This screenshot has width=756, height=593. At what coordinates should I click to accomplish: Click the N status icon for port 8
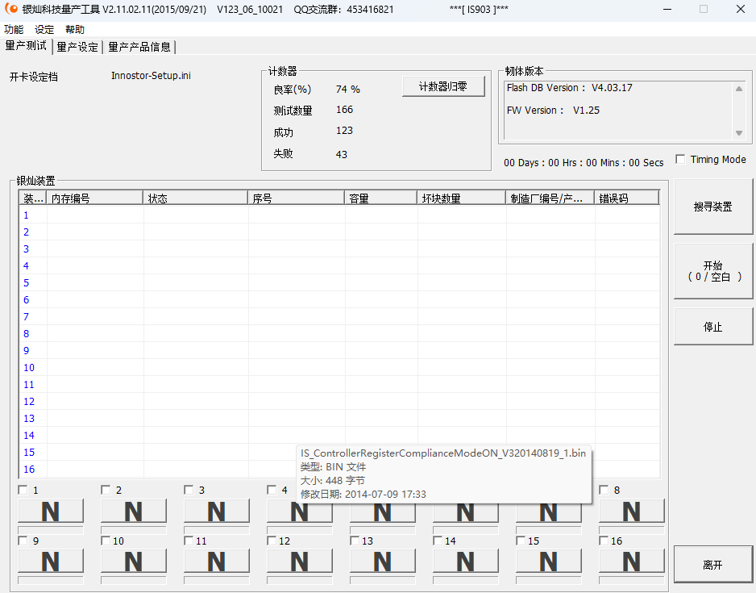tap(631, 510)
